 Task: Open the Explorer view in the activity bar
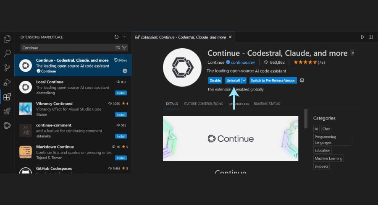[x=7, y=39]
